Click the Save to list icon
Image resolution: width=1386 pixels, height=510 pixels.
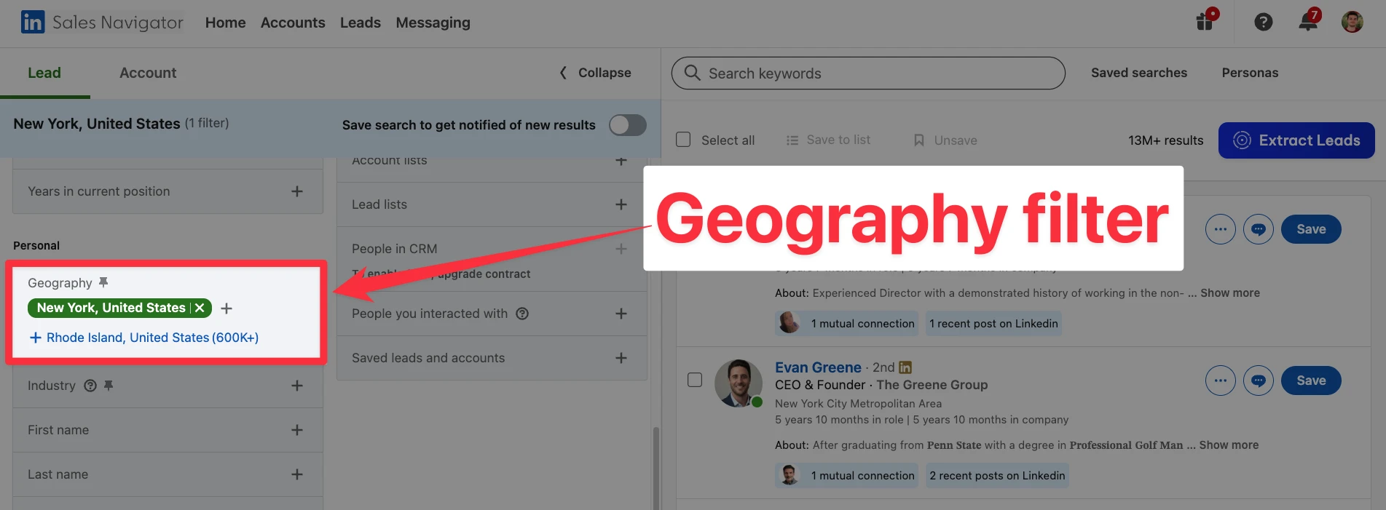click(792, 140)
